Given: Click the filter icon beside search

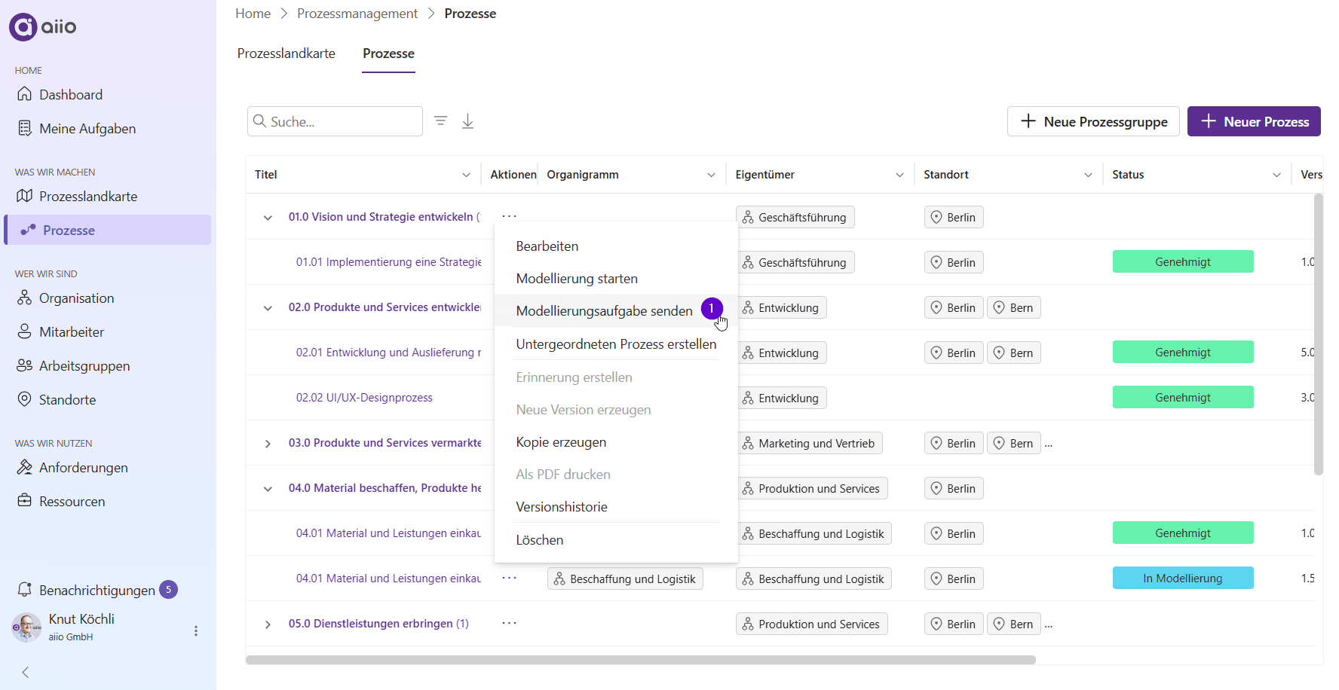Looking at the screenshot, I should click(441, 121).
